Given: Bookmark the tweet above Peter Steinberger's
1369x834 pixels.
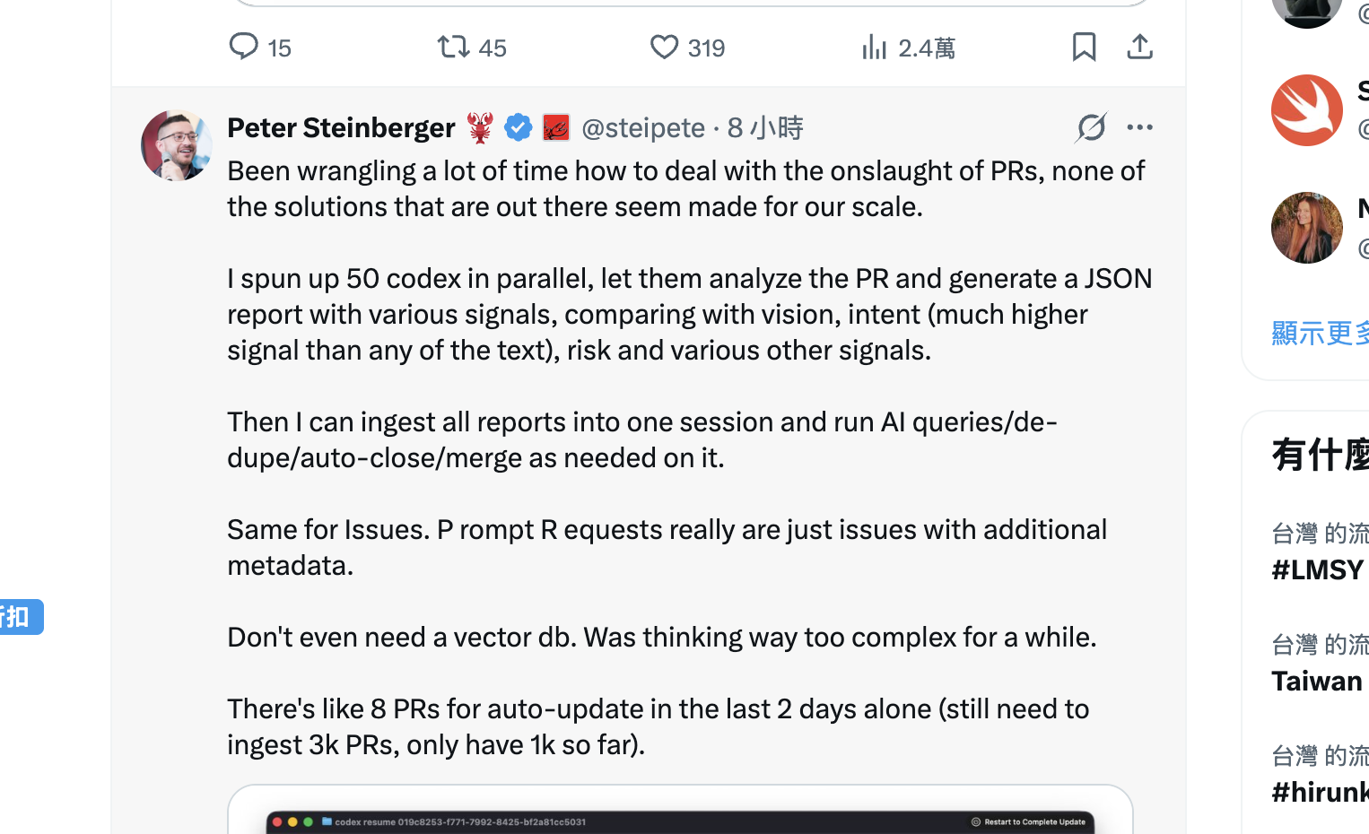Looking at the screenshot, I should click(1084, 47).
